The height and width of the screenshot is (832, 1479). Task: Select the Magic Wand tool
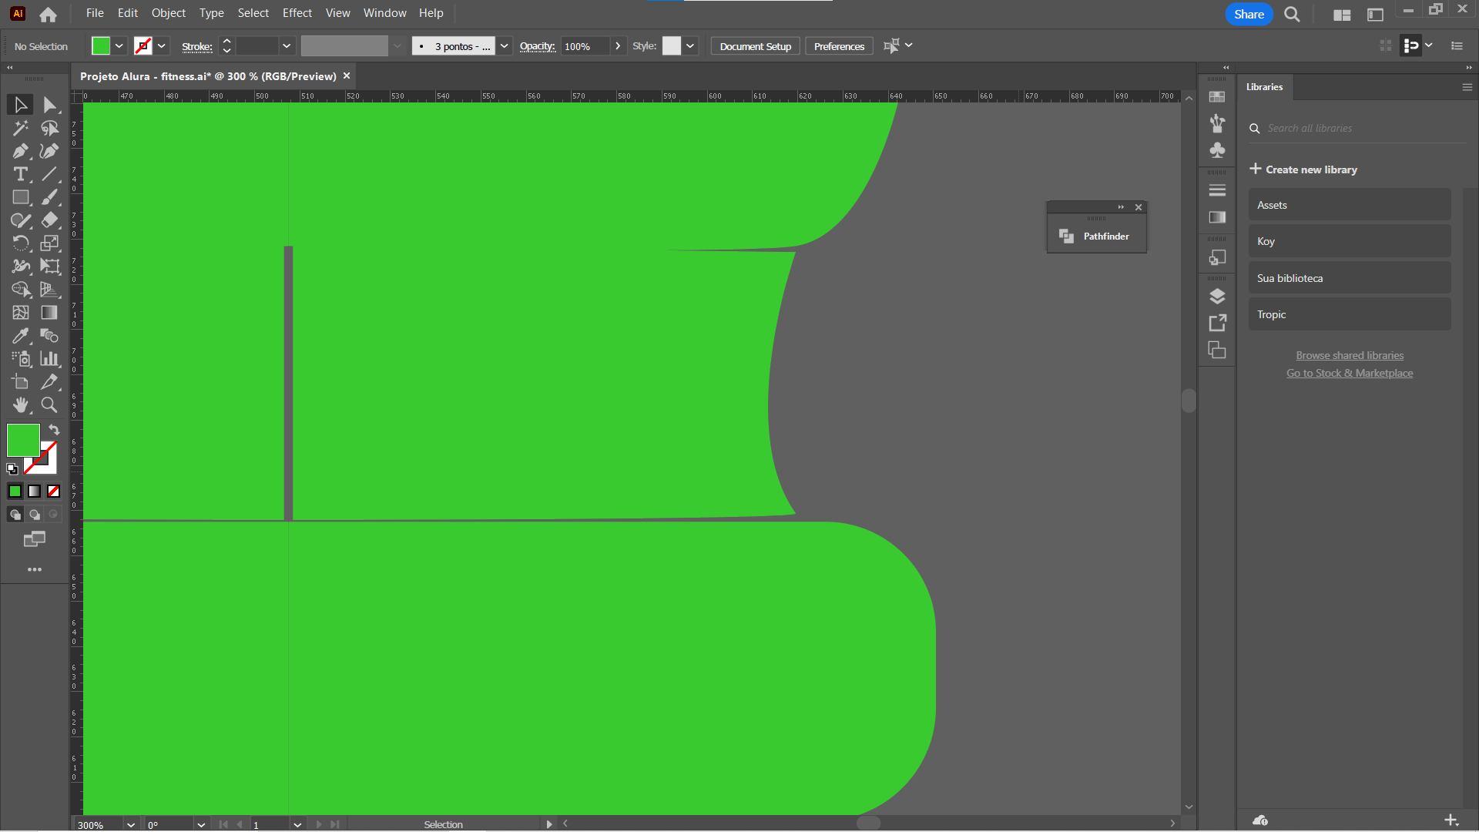[x=21, y=128]
